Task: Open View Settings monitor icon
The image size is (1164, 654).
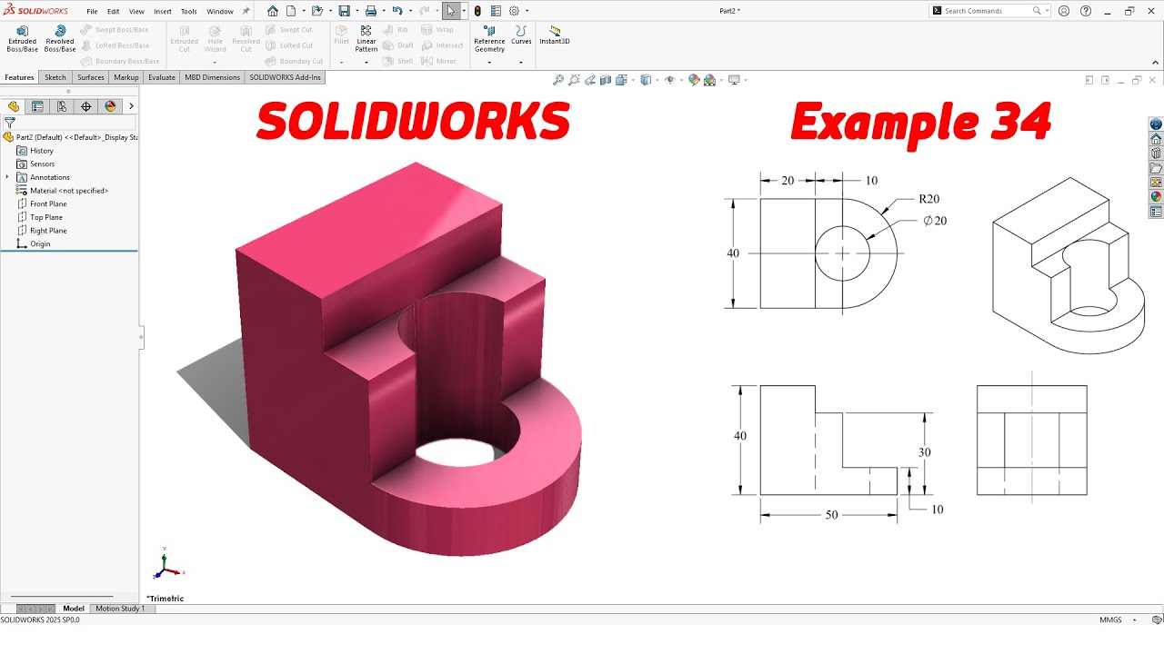Action: tap(734, 80)
